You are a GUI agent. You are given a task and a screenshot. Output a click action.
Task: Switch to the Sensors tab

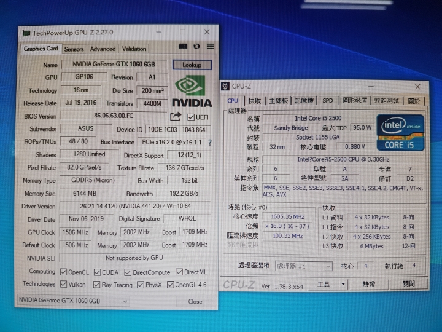coord(74,49)
